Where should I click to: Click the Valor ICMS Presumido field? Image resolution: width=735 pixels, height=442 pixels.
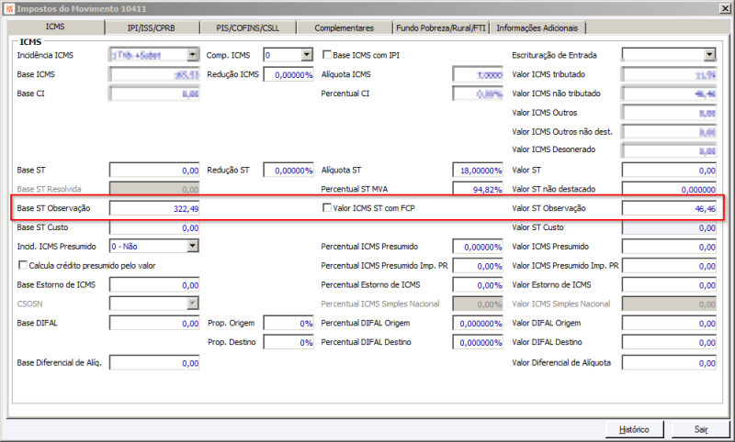pyautogui.click(x=669, y=247)
